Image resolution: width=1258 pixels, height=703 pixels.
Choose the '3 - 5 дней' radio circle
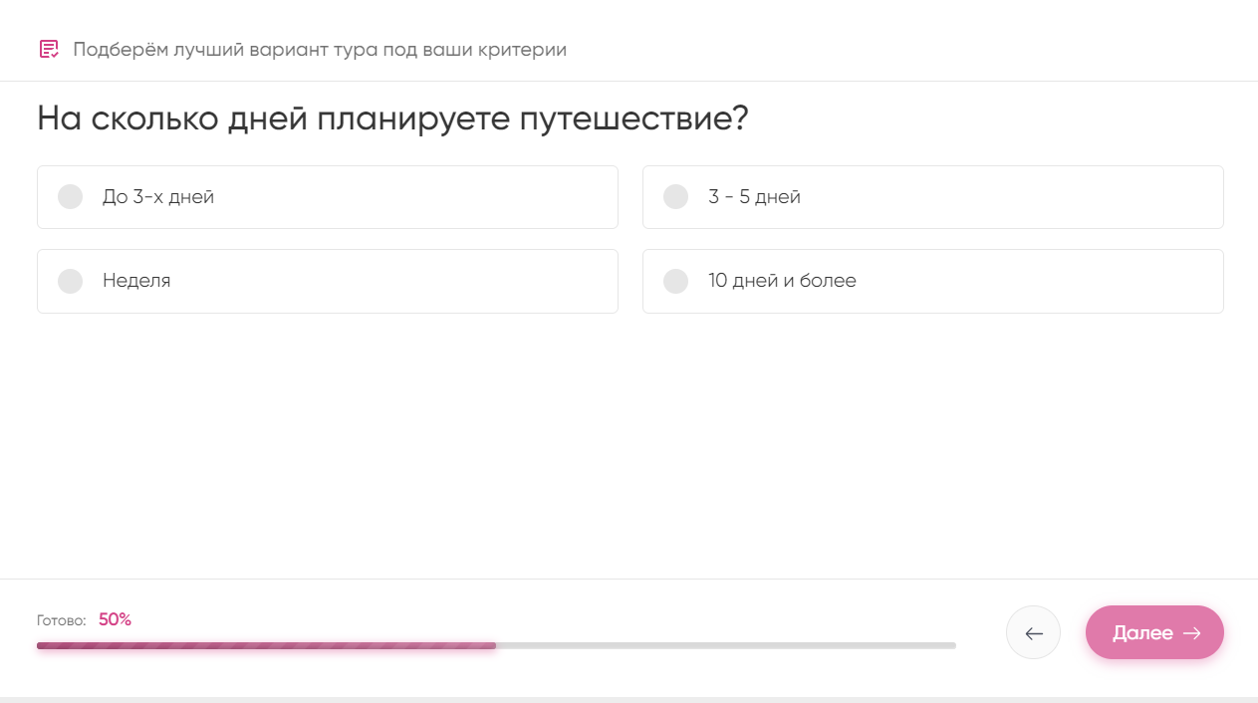676,197
